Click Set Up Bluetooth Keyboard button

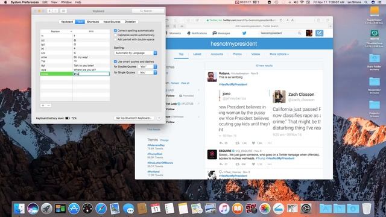pos(134,118)
